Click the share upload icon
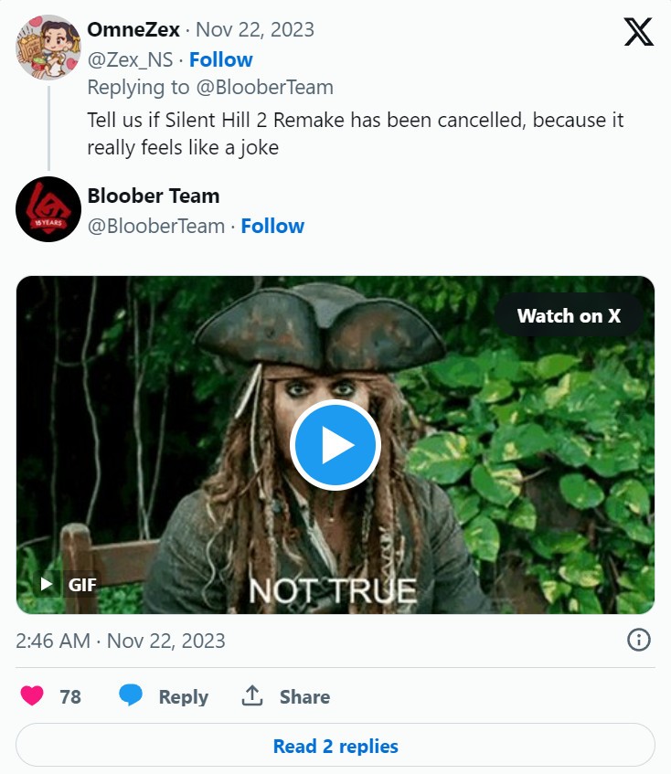This screenshot has width=671, height=774. (x=252, y=696)
